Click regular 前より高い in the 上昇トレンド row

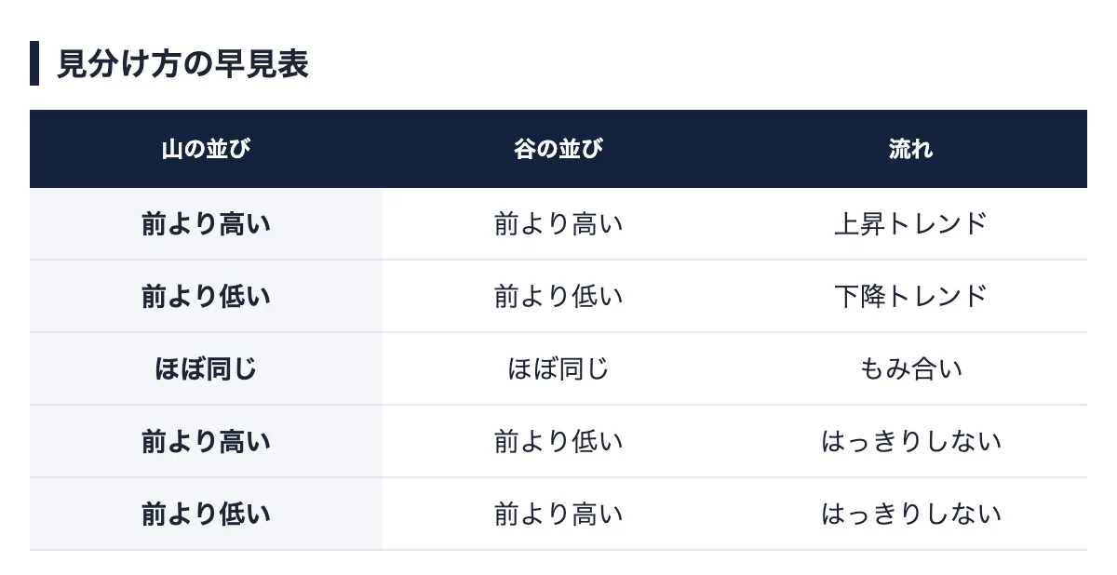click(558, 224)
